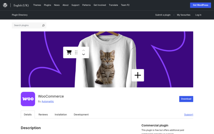This screenshot has width=214, height=134.
Task: Click the Commercial plugin heading
Action: [x=155, y=125]
